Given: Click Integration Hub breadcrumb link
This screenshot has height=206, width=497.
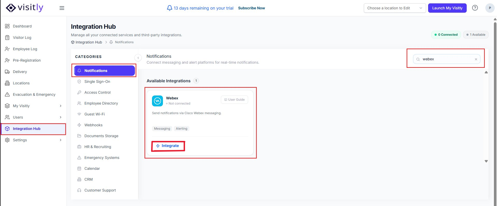Looking at the screenshot, I should tap(87, 42).
